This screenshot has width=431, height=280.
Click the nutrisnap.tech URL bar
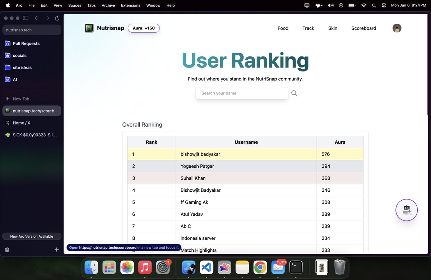coord(32,30)
